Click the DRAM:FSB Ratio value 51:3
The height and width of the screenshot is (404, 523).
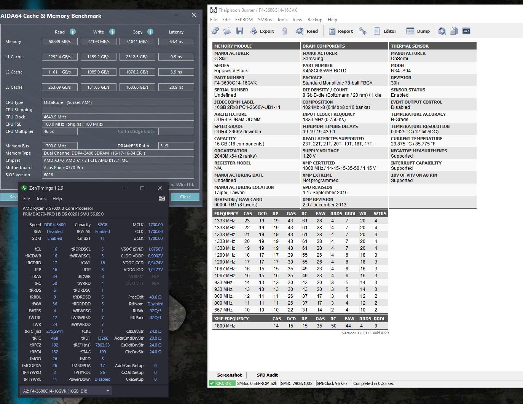(x=176, y=146)
